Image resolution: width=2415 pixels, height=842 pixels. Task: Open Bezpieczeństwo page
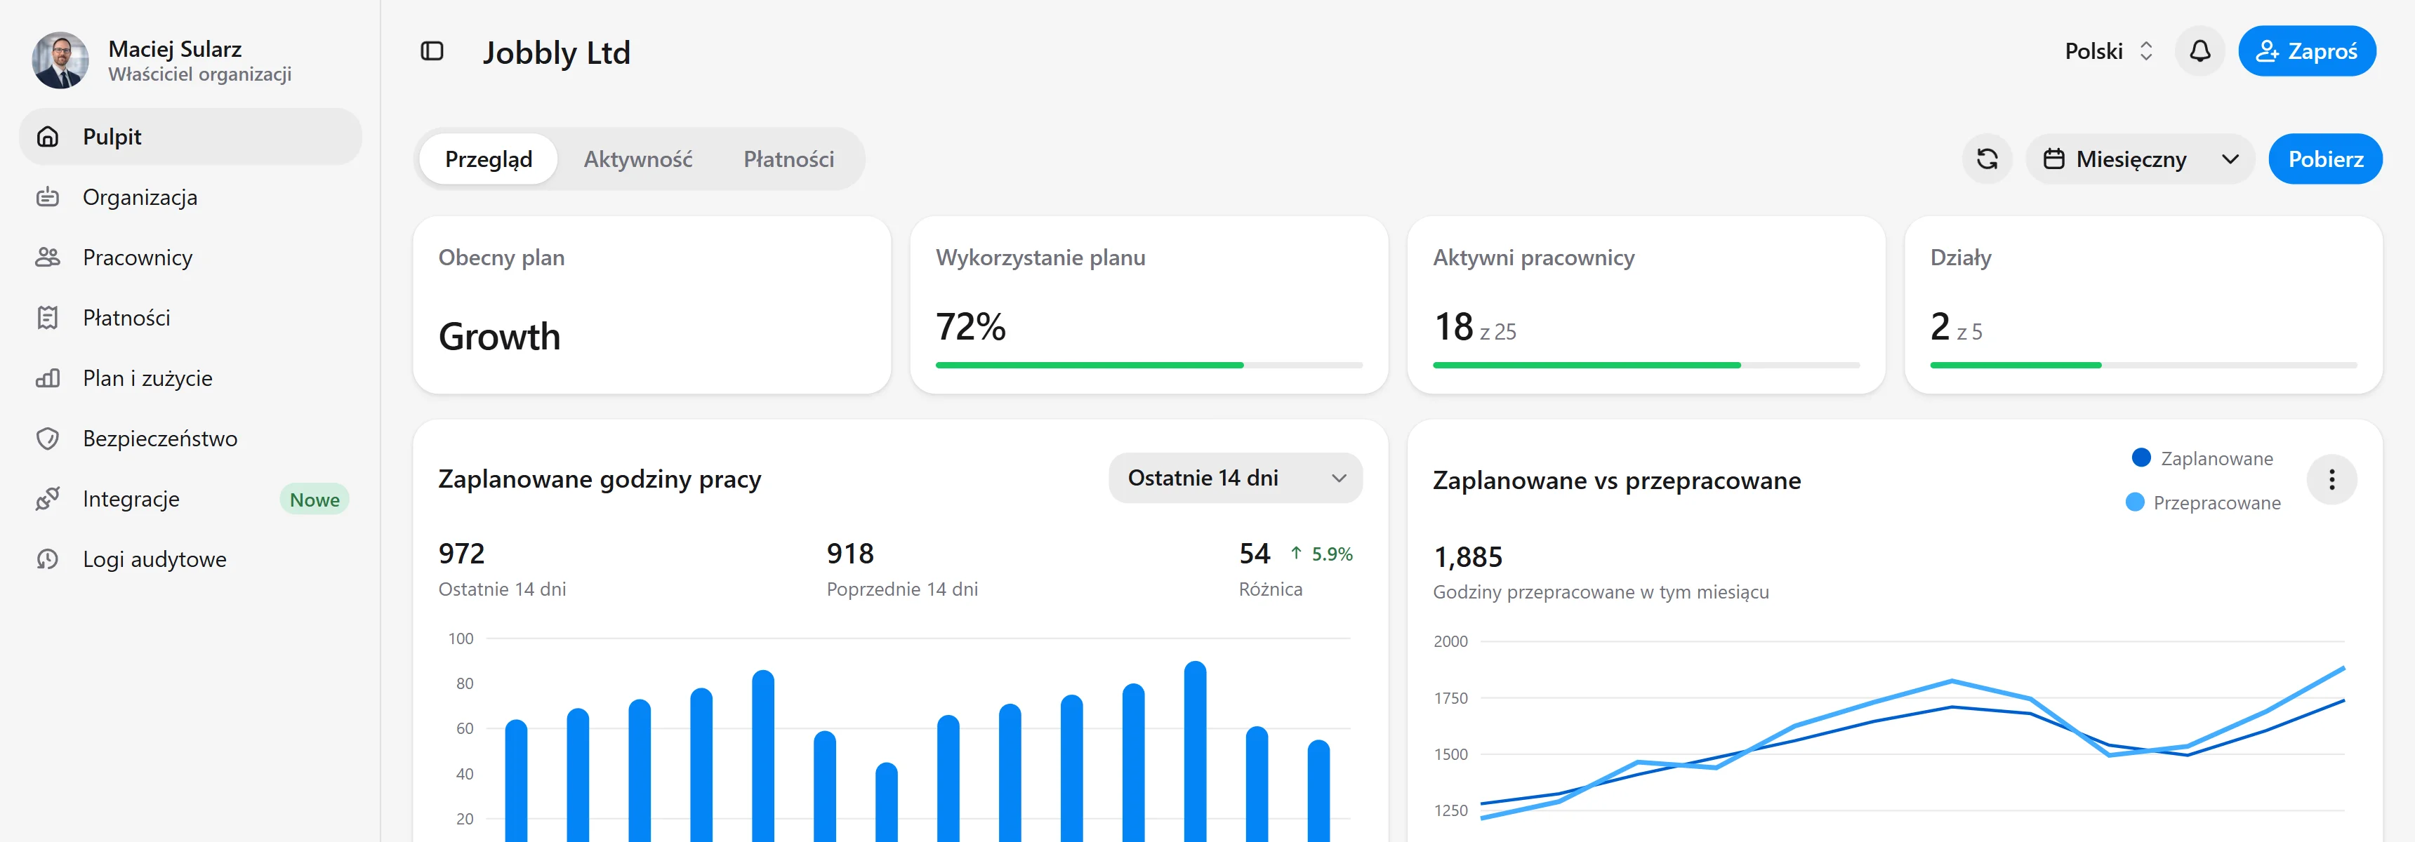coord(190,439)
